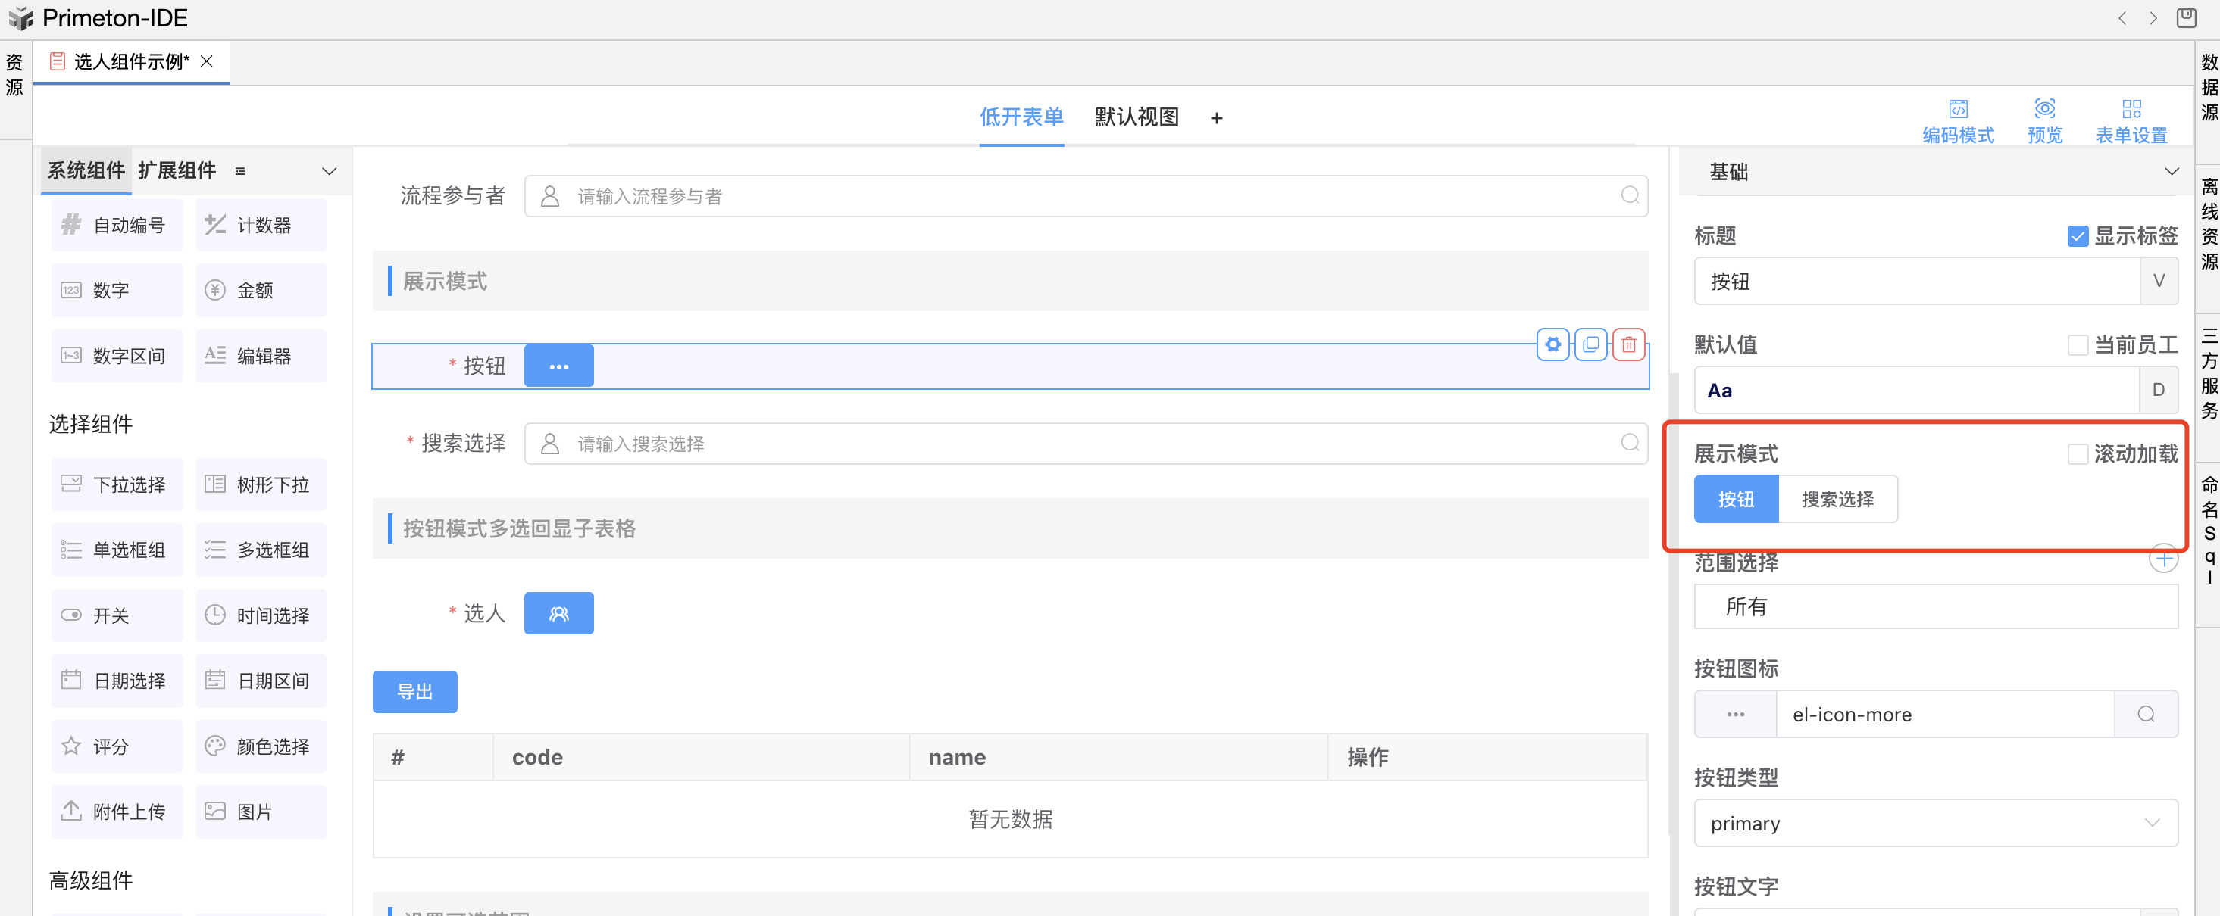Open 编码模式 code mode icon

click(1957, 109)
